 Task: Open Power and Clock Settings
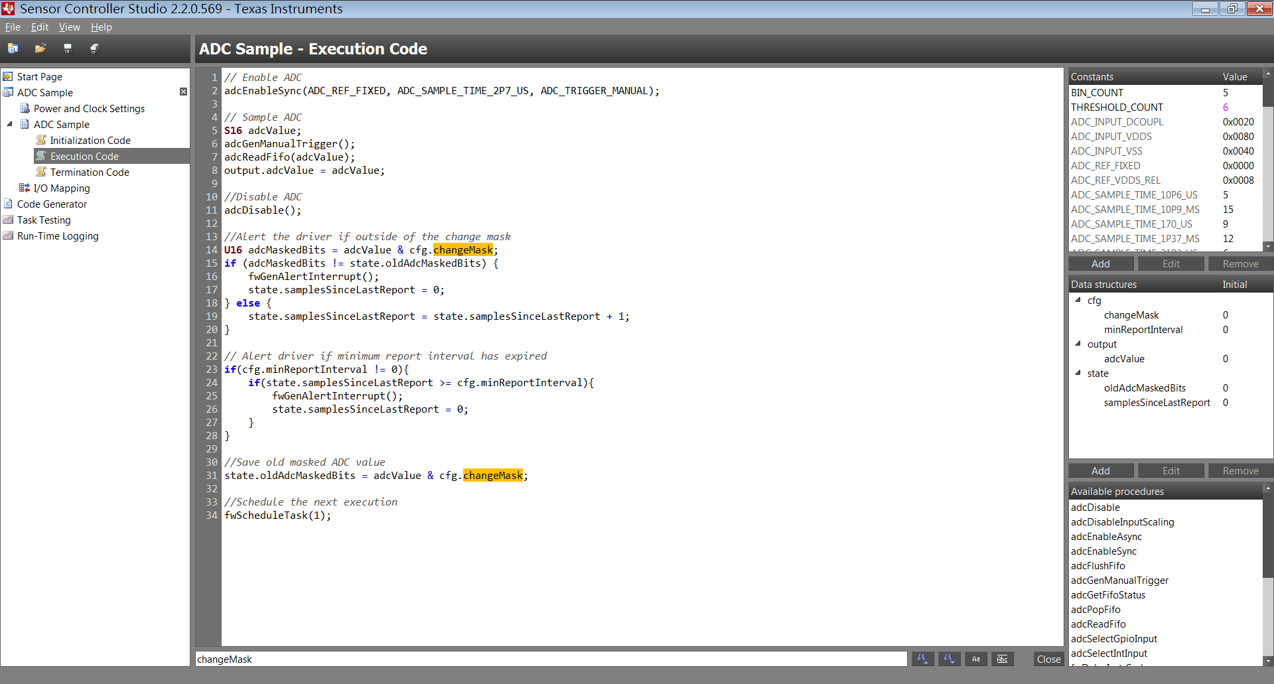[89, 108]
